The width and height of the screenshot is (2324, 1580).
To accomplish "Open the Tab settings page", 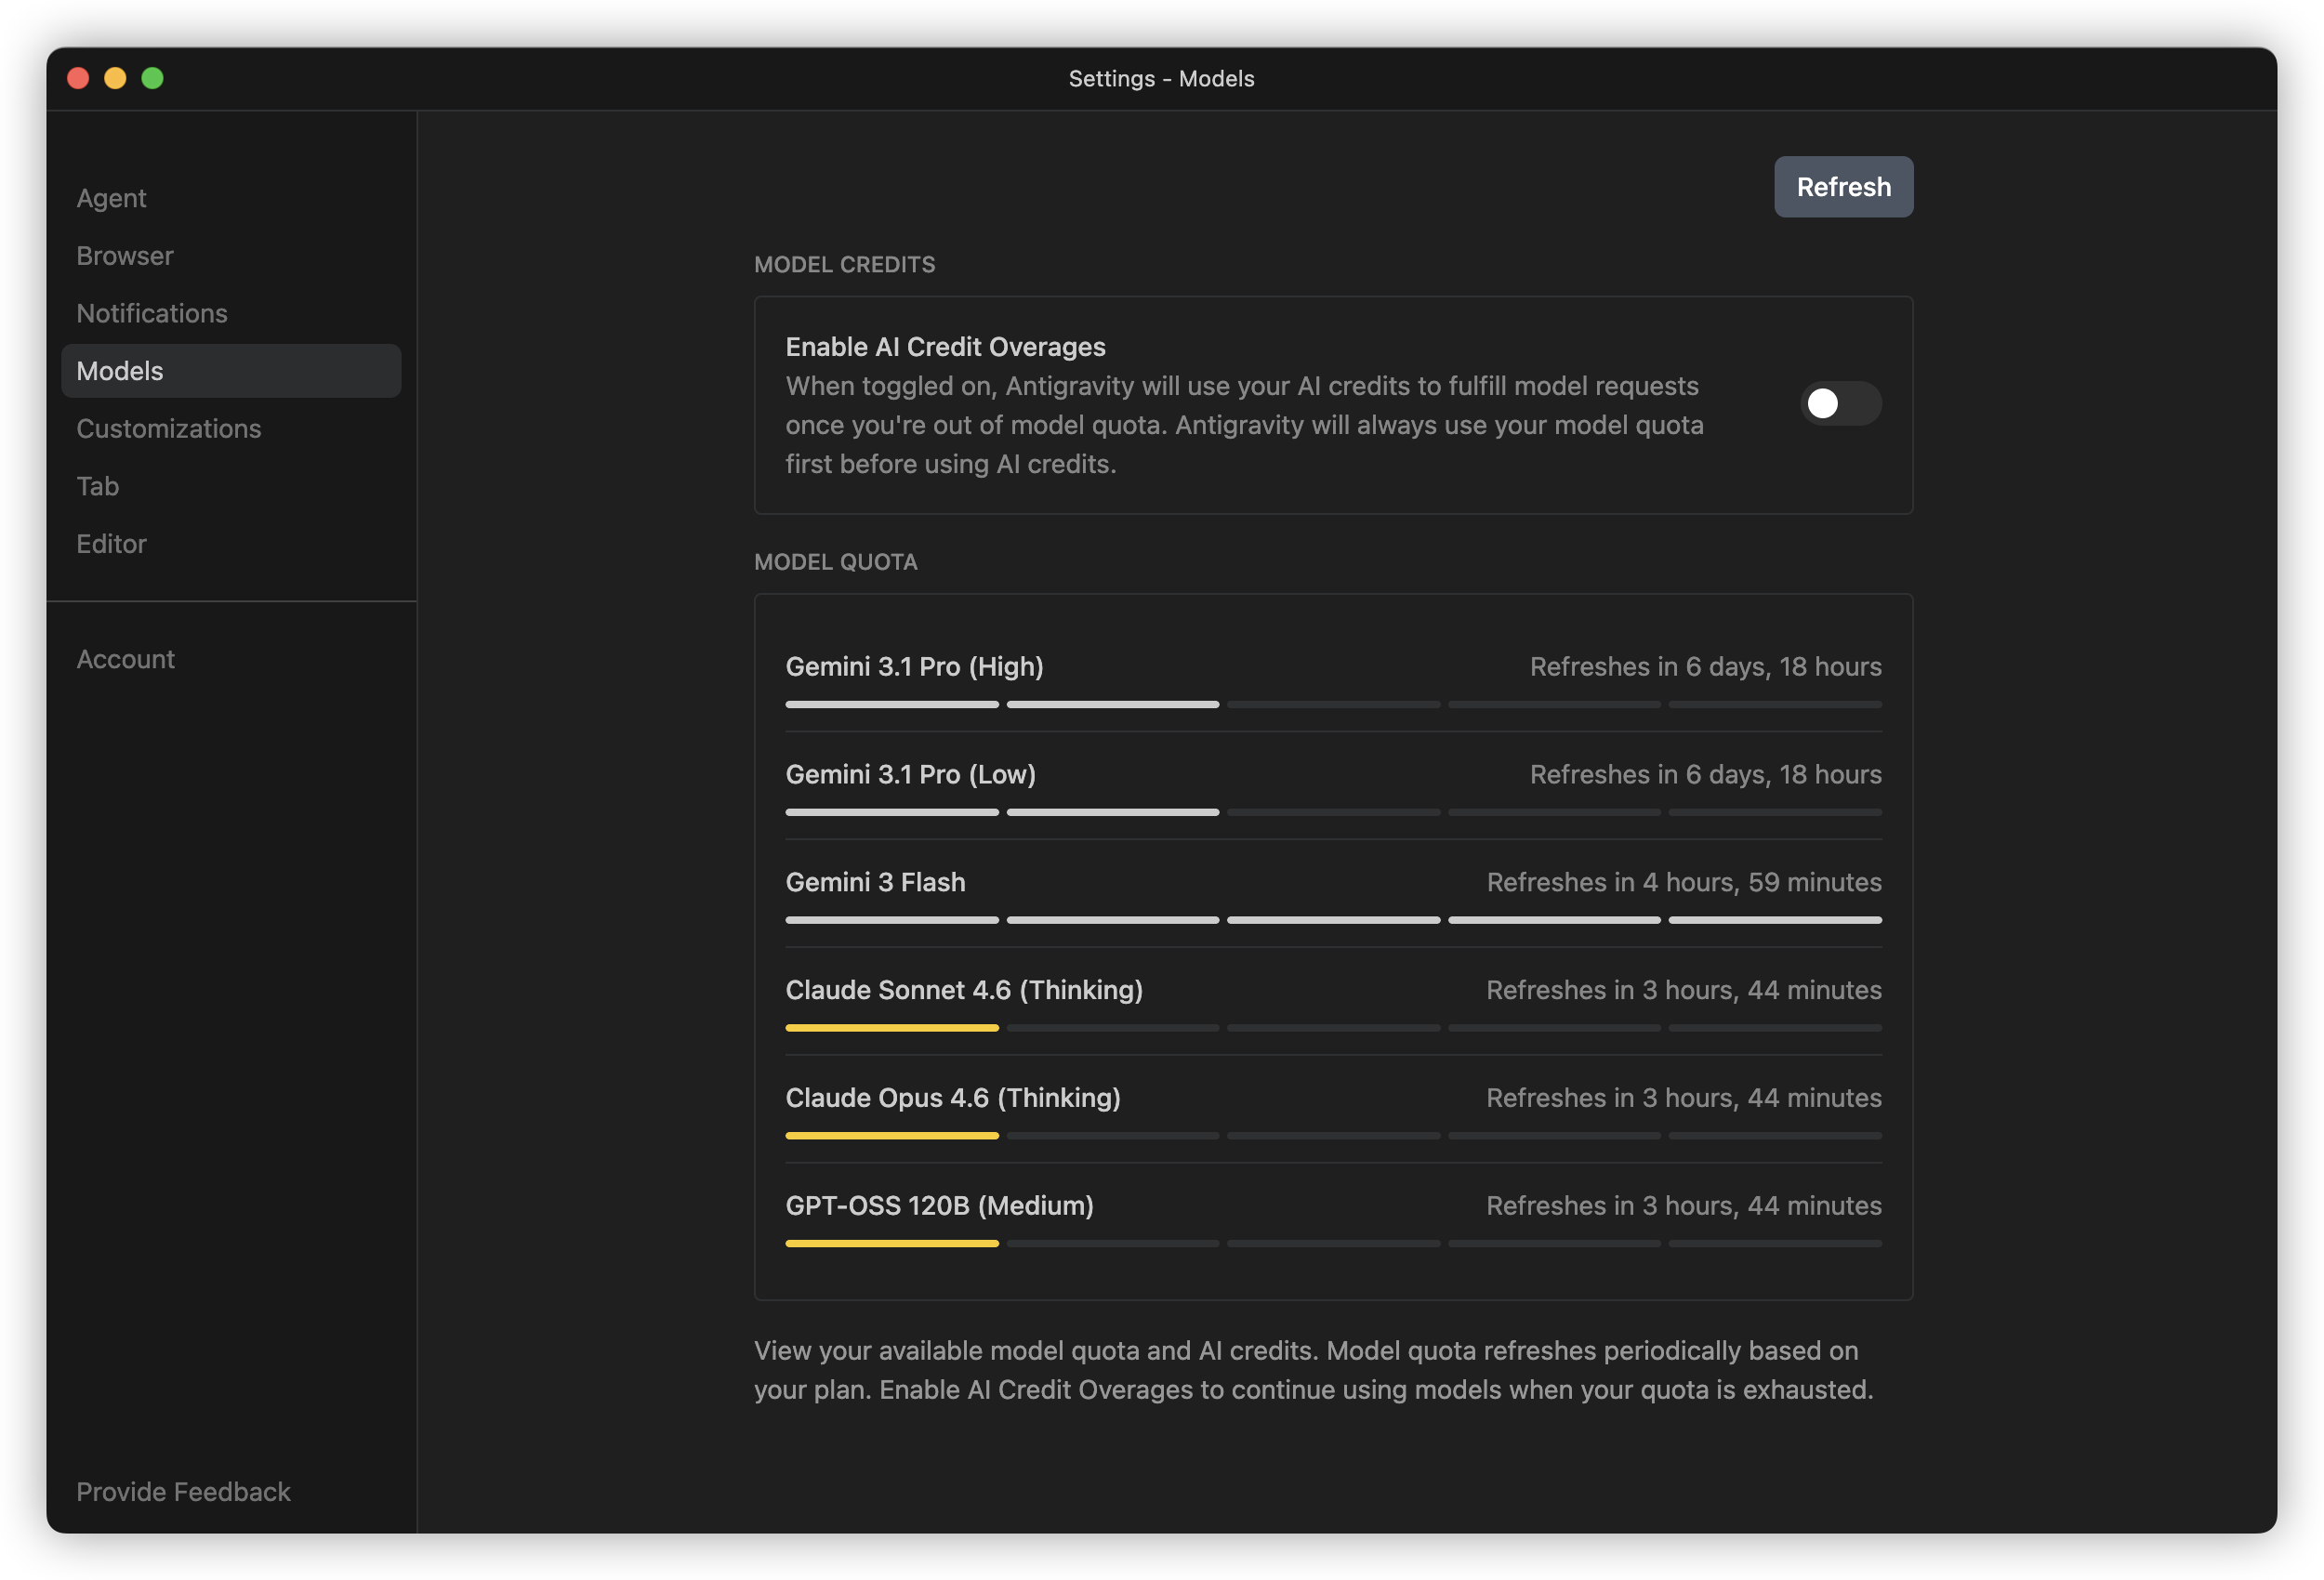I will point(98,486).
